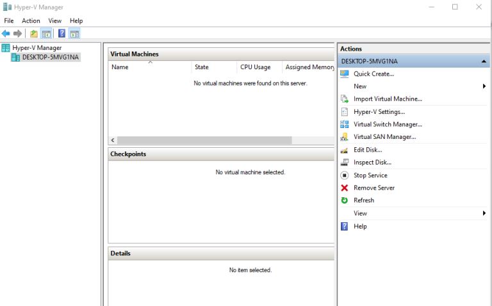Toggle the Show/Hide Console Tree toolbar icon

(x=46, y=33)
